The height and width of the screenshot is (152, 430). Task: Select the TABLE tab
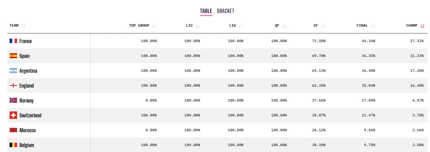206,11
